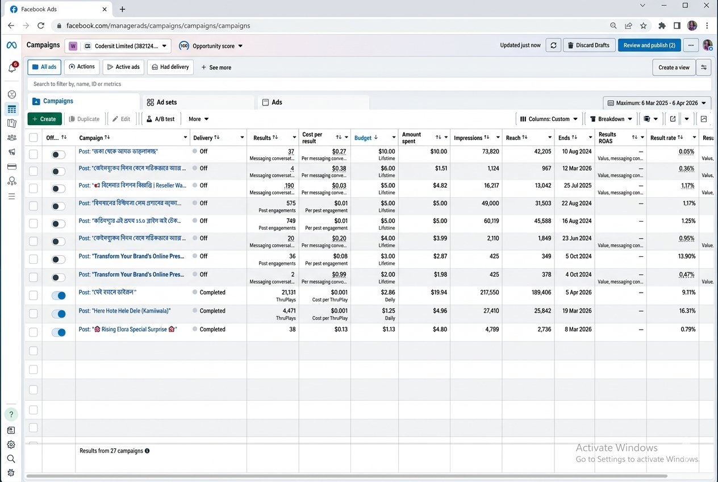Open the view filter settings icon beside Create a view
Screen dimensions: 718x482
(x=704, y=67)
